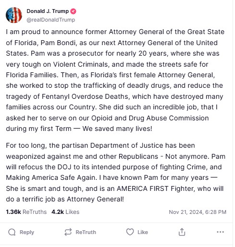This screenshot has width=235, height=247.
Task: Click the 'We saved many lives!' sentence
Action: (x=117, y=129)
